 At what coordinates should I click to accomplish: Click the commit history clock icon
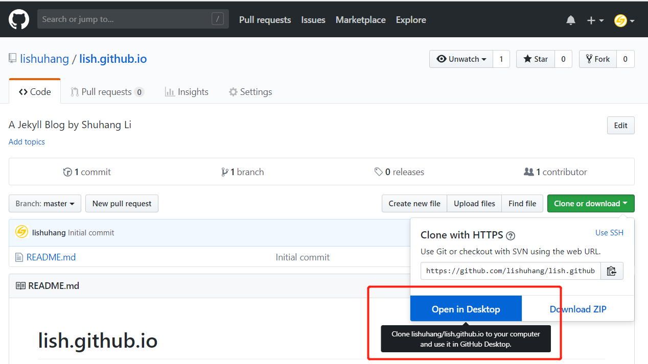(67, 172)
